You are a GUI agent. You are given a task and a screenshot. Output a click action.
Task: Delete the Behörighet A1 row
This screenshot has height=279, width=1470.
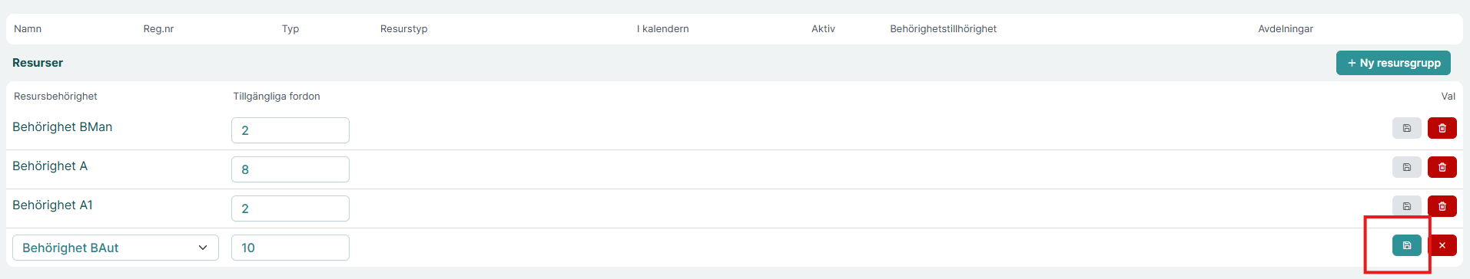pyautogui.click(x=1442, y=206)
